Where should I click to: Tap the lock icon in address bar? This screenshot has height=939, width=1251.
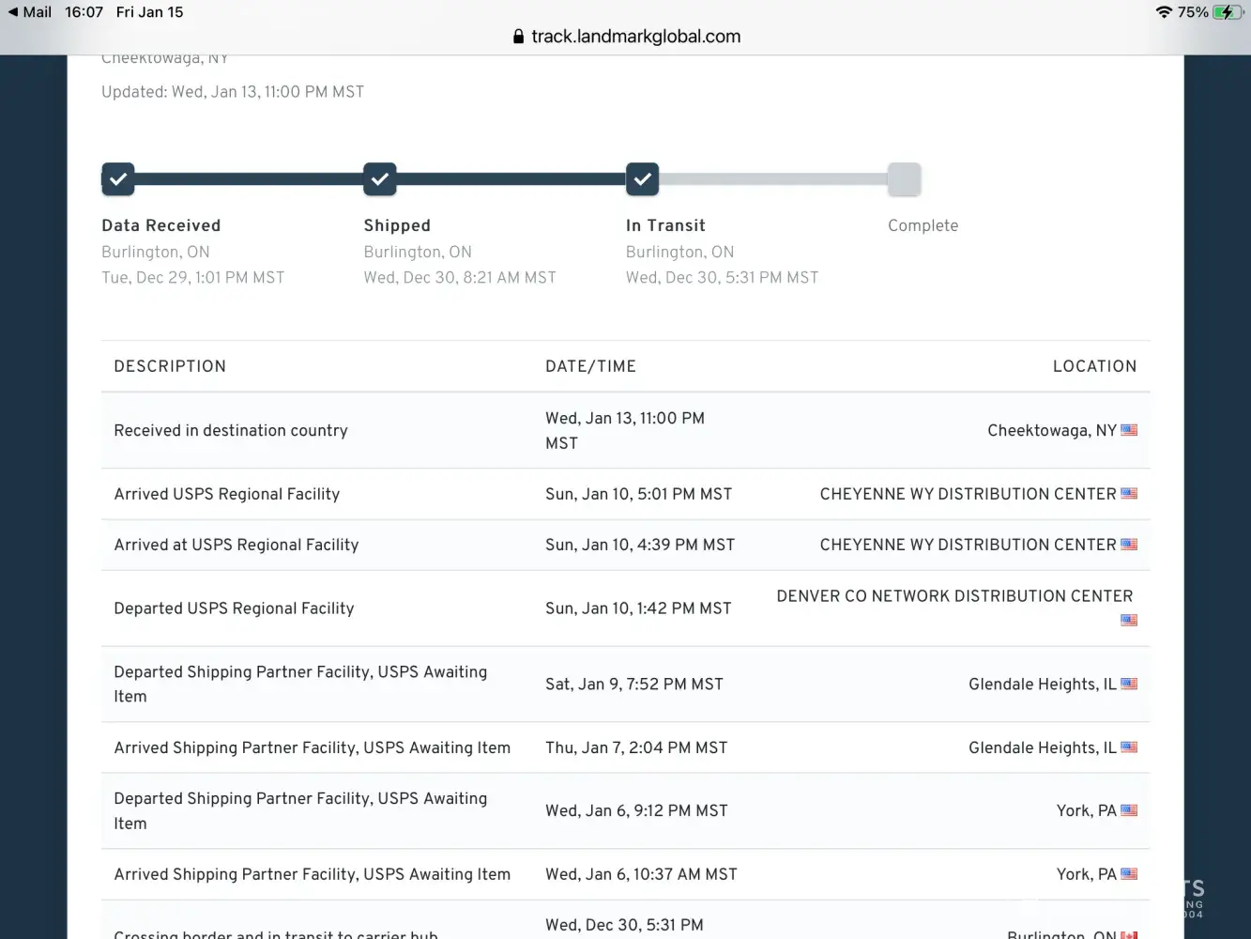coord(518,37)
